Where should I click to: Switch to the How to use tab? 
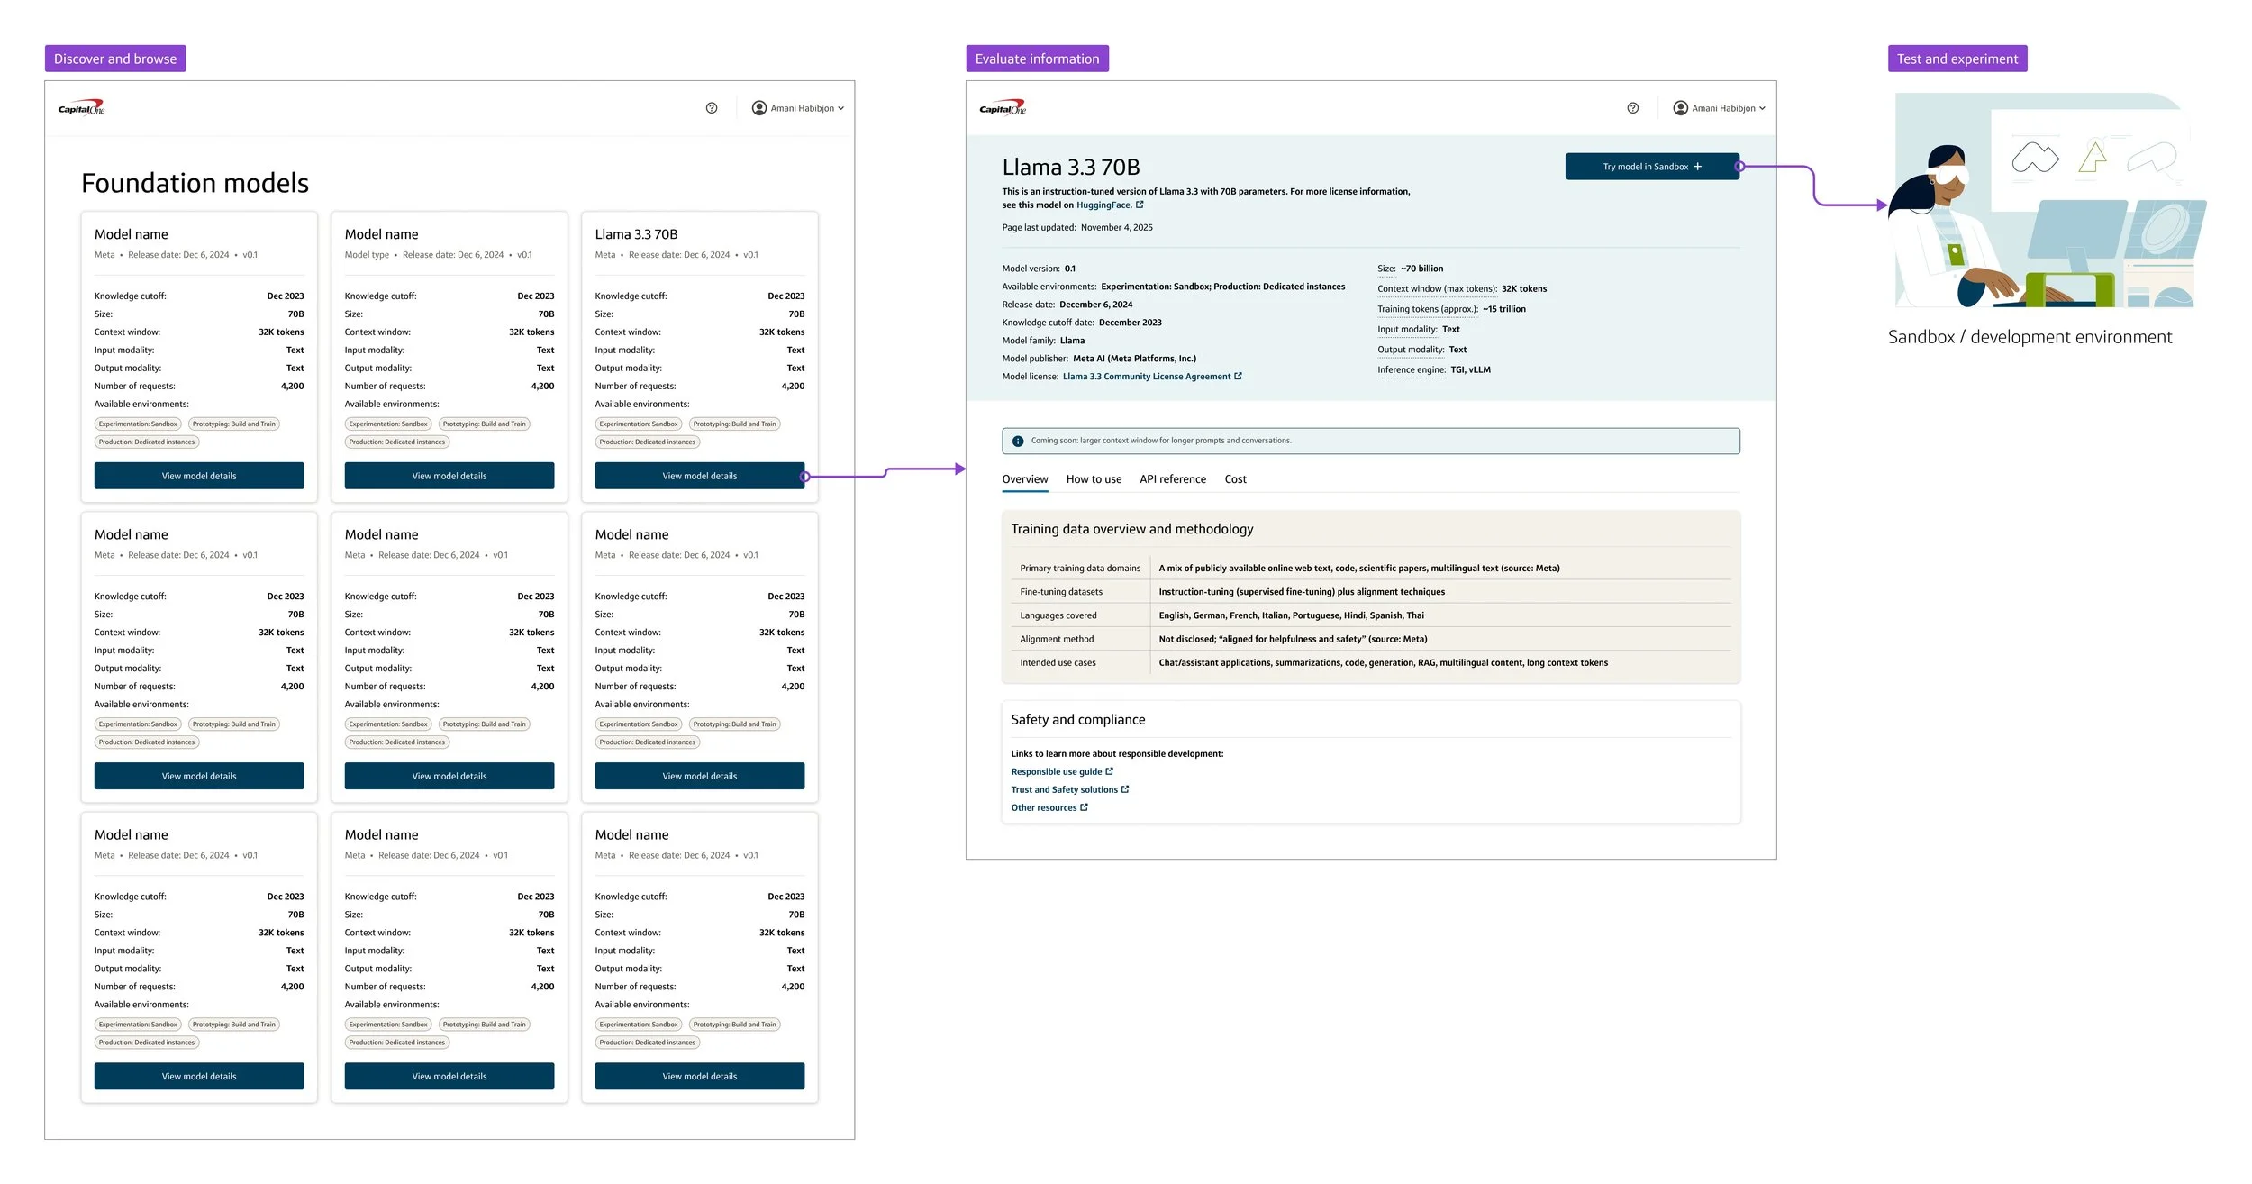pyautogui.click(x=1094, y=479)
